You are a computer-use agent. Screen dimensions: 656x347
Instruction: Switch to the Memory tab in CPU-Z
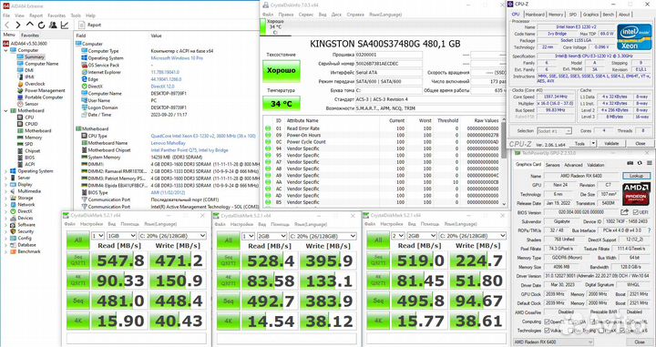(556, 15)
